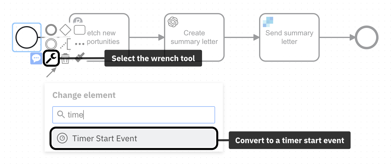The width and height of the screenshot is (391, 165).
Task: Append an end event from context pad
Action: (x=51, y=30)
